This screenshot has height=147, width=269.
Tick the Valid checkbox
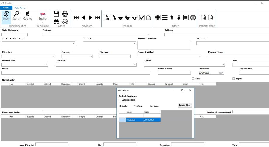tap(193, 79)
